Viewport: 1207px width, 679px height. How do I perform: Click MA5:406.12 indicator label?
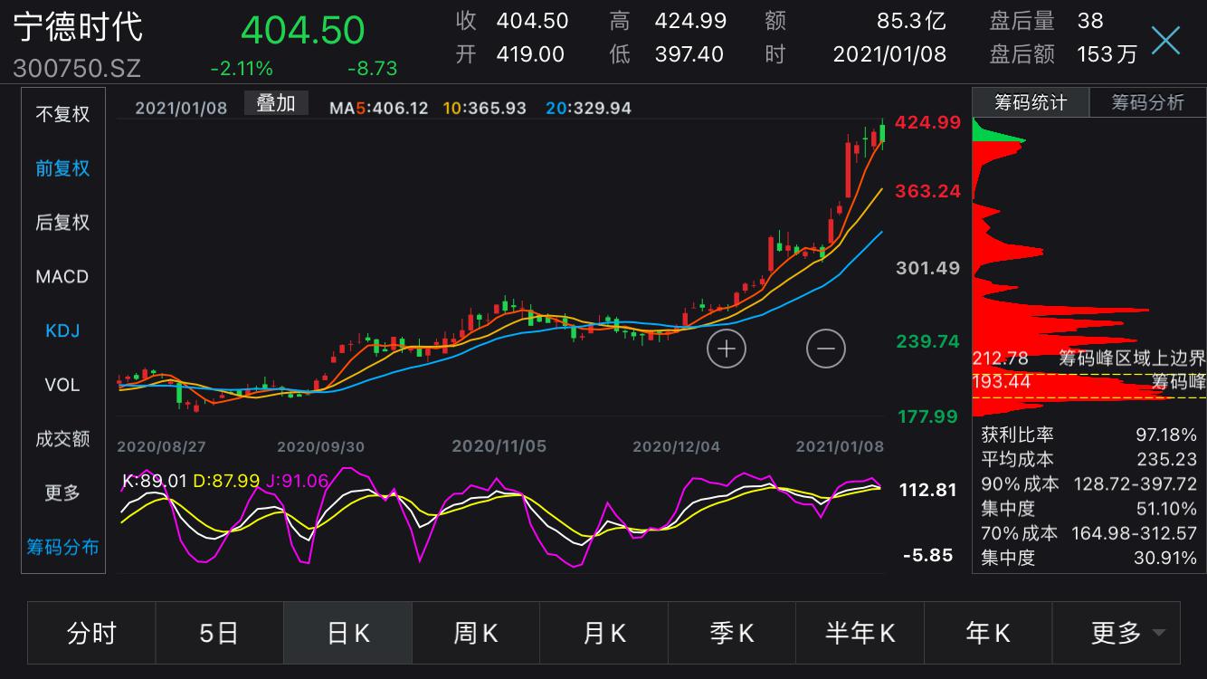[379, 108]
